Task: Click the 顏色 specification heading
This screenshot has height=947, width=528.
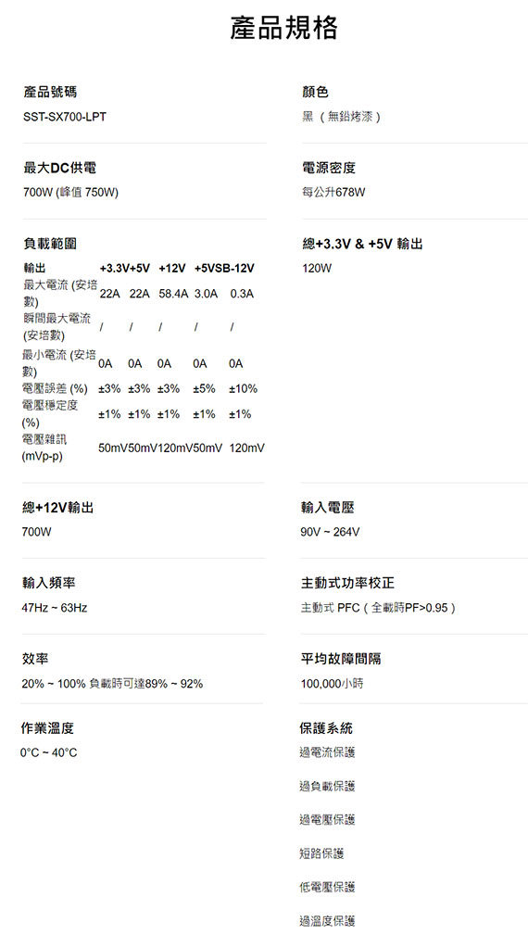Action: coord(315,92)
